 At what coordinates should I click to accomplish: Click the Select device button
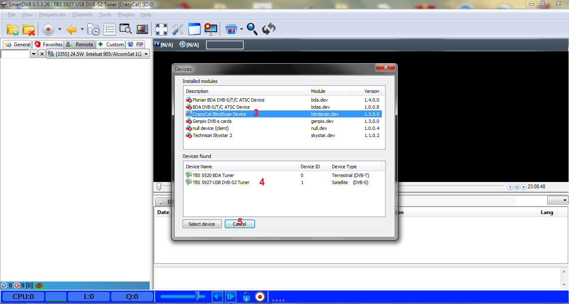[x=202, y=224]
